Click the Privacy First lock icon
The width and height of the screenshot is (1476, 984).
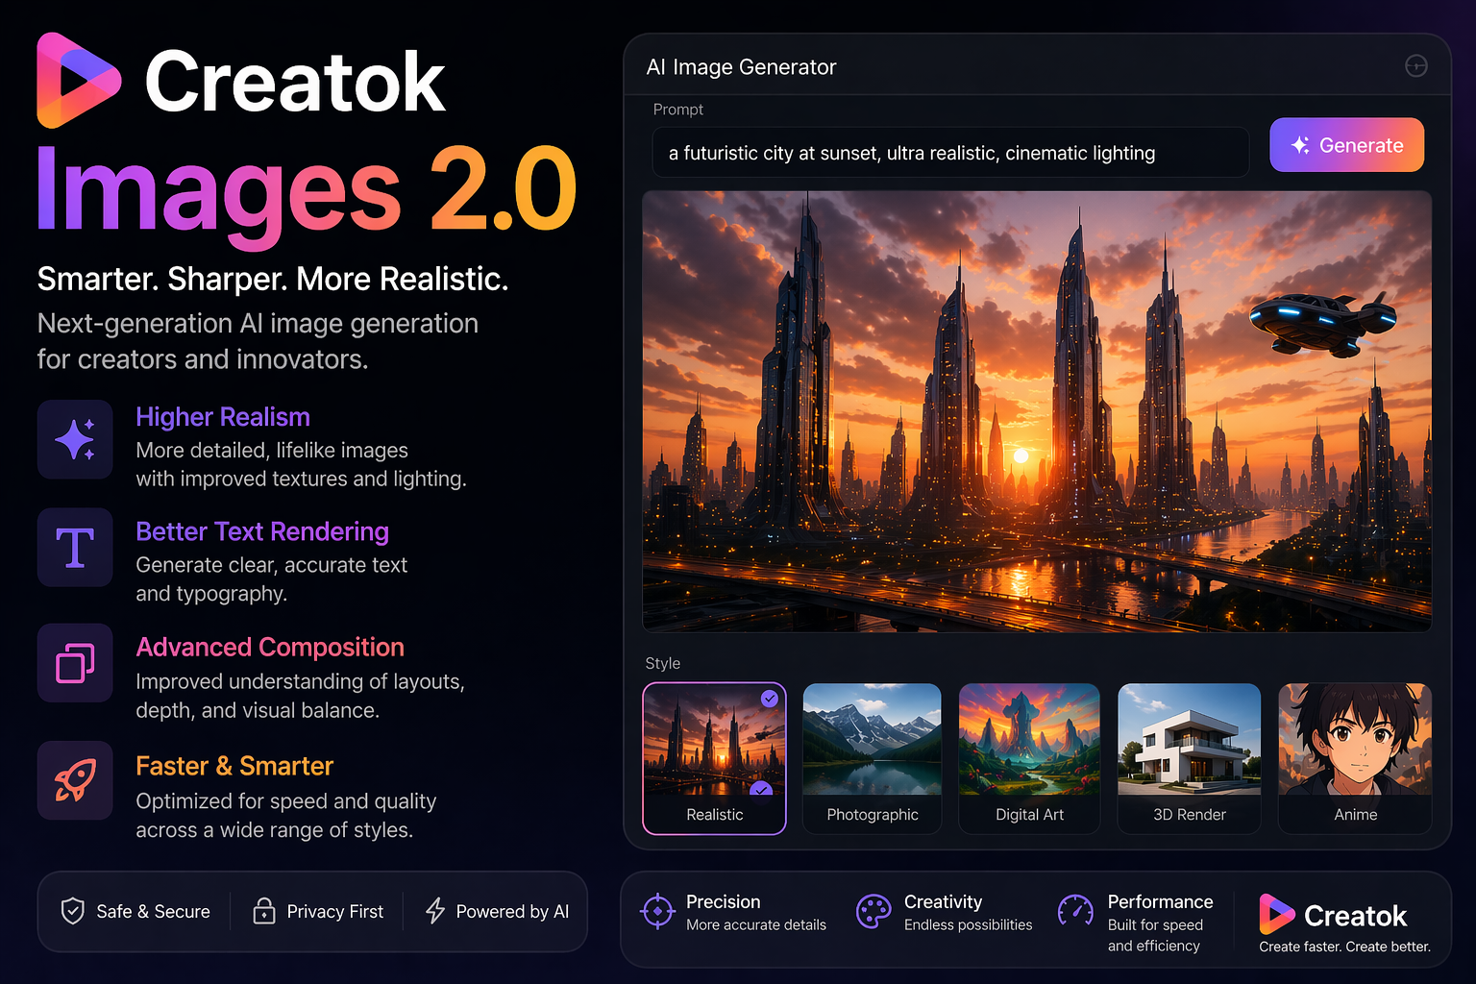tap(263, 911)
